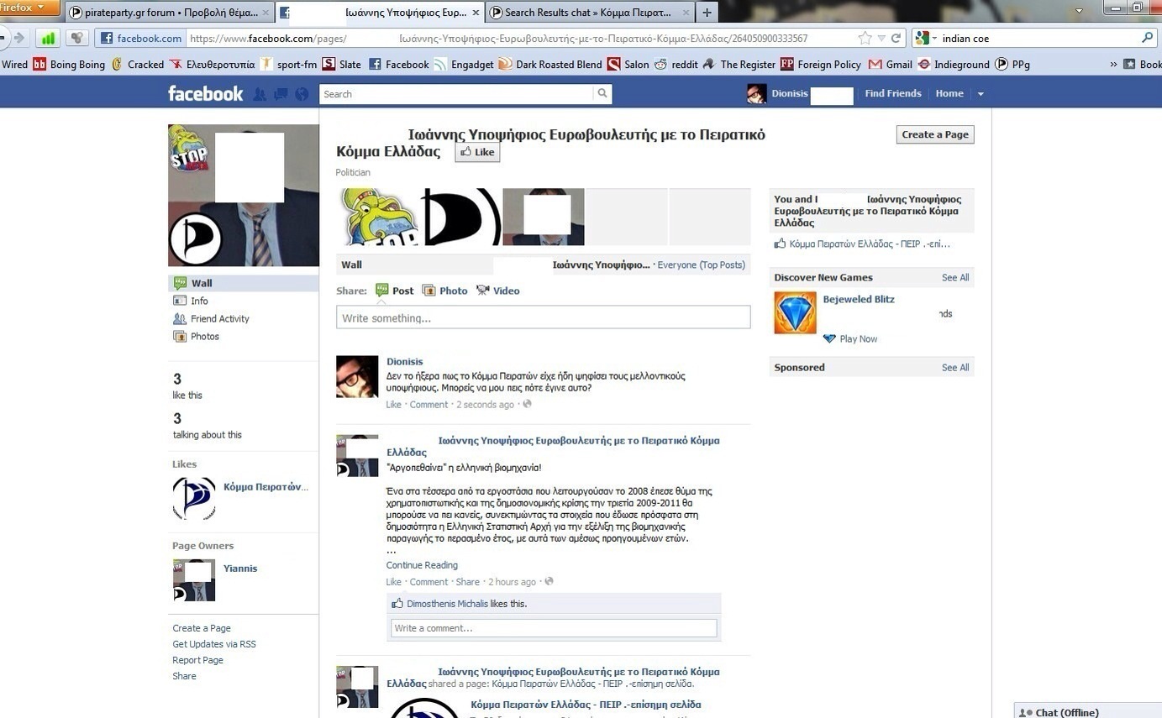Click the 'Write something...' box

[x=543, y=317]
